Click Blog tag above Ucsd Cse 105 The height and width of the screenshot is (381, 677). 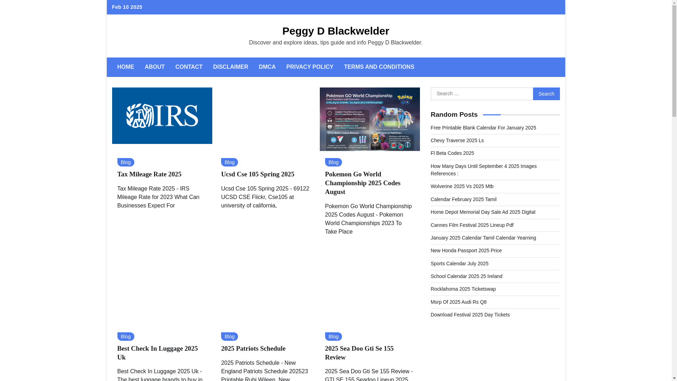pyautogui.click(x=230, y=162)
